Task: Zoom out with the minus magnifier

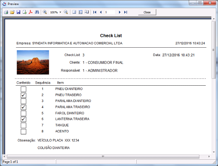Action: coord(66,12)
